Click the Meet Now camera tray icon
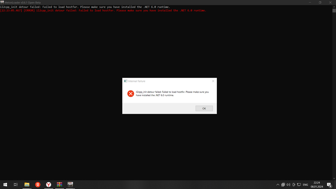336x189 pixels. [x=294, y=185]
